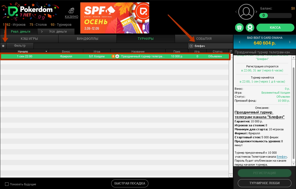Click the БЫСТРАЯ ПОСАДКА button
Image resolution: width=296 pixels, height=189 pixels.
coord(130,183)
